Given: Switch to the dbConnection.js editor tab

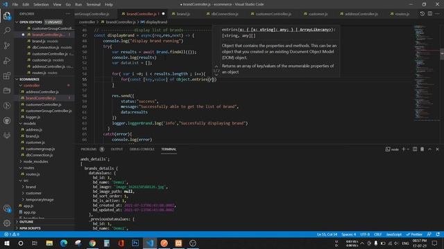Looking at the screenshot, I should [x=225, y=14].
